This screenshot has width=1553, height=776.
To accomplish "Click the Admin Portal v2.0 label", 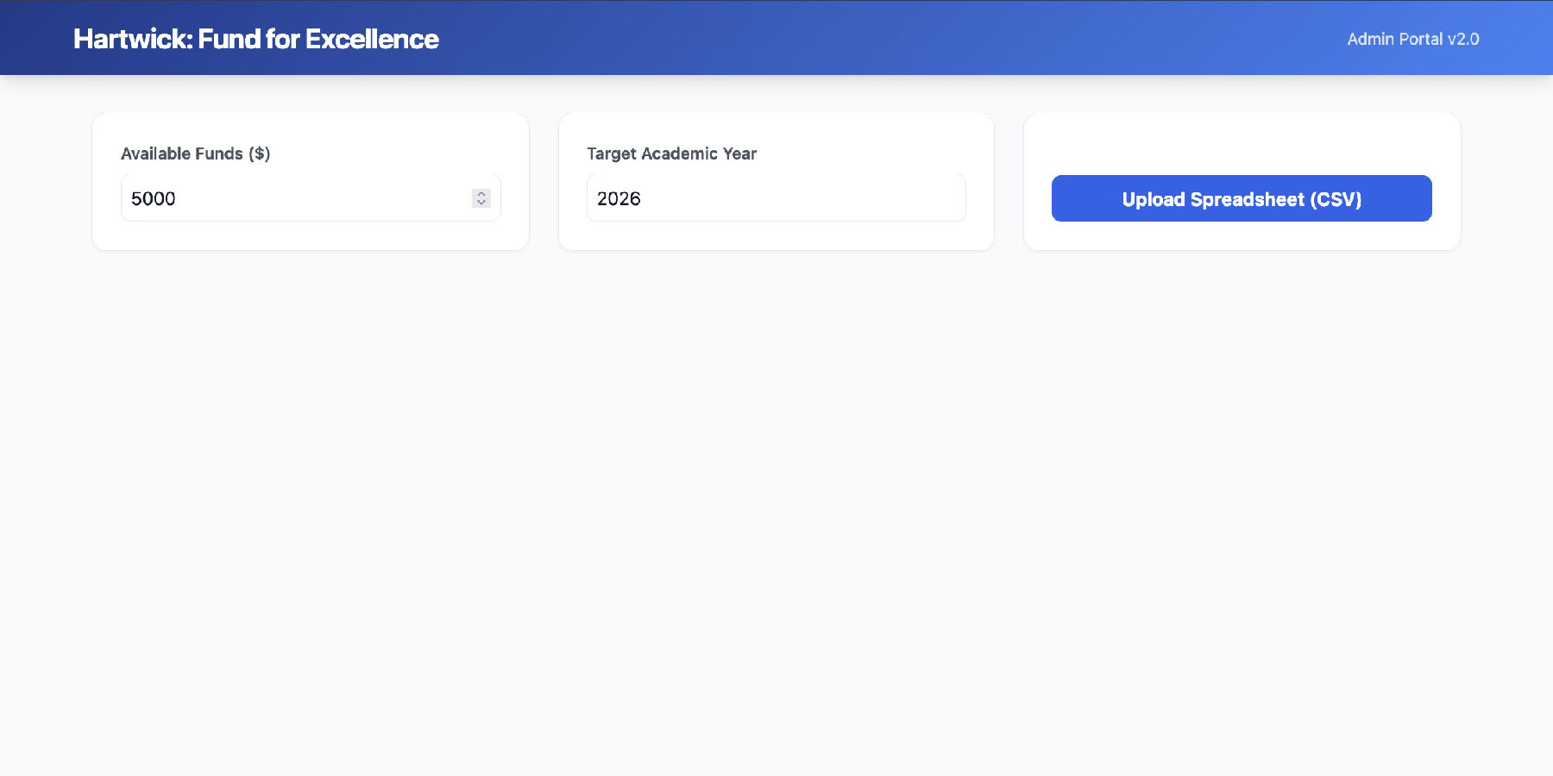I will pos(1412,39).
